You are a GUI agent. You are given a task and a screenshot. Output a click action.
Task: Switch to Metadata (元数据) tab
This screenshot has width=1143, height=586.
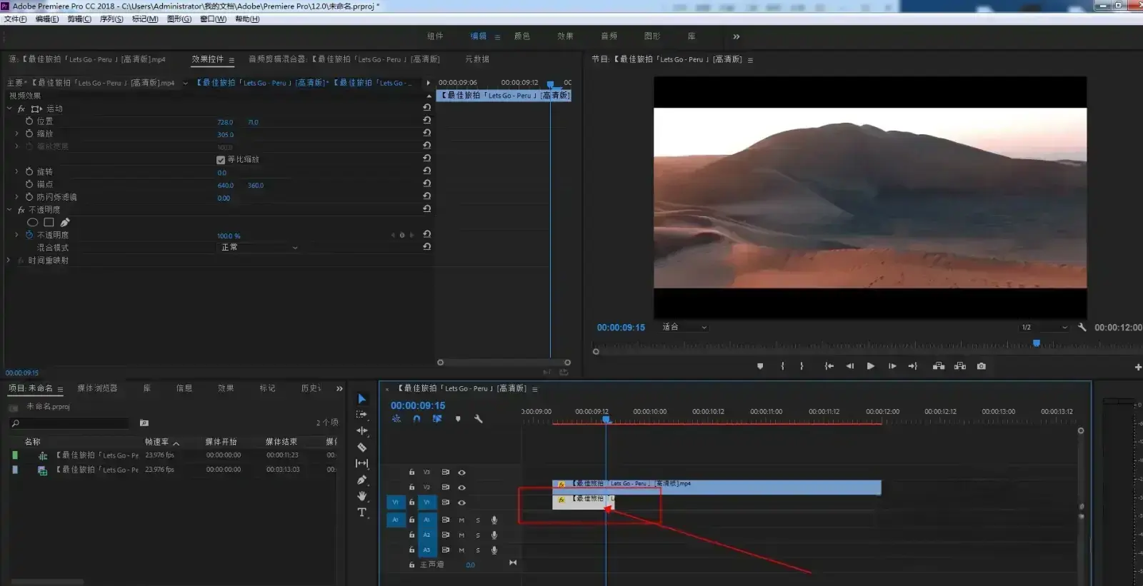tap(477, 59)
